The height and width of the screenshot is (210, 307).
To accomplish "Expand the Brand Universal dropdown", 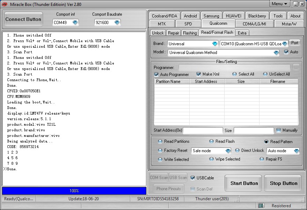I will point(215,44).
